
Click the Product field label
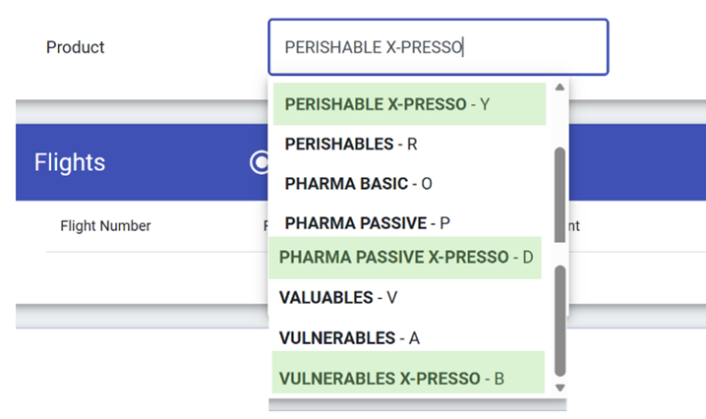(x=75, y=47)
